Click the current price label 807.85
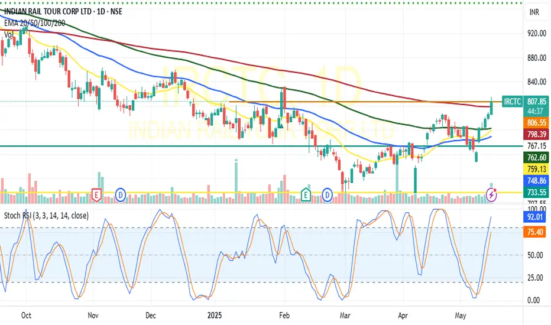 [x=537, y=102]
